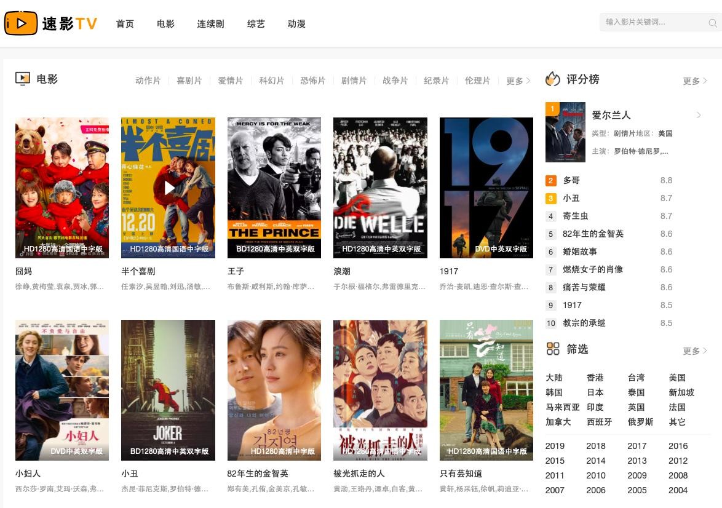Filter movies by 韩国 region
This screenshot has width=722, height=508.
point(554,392)
